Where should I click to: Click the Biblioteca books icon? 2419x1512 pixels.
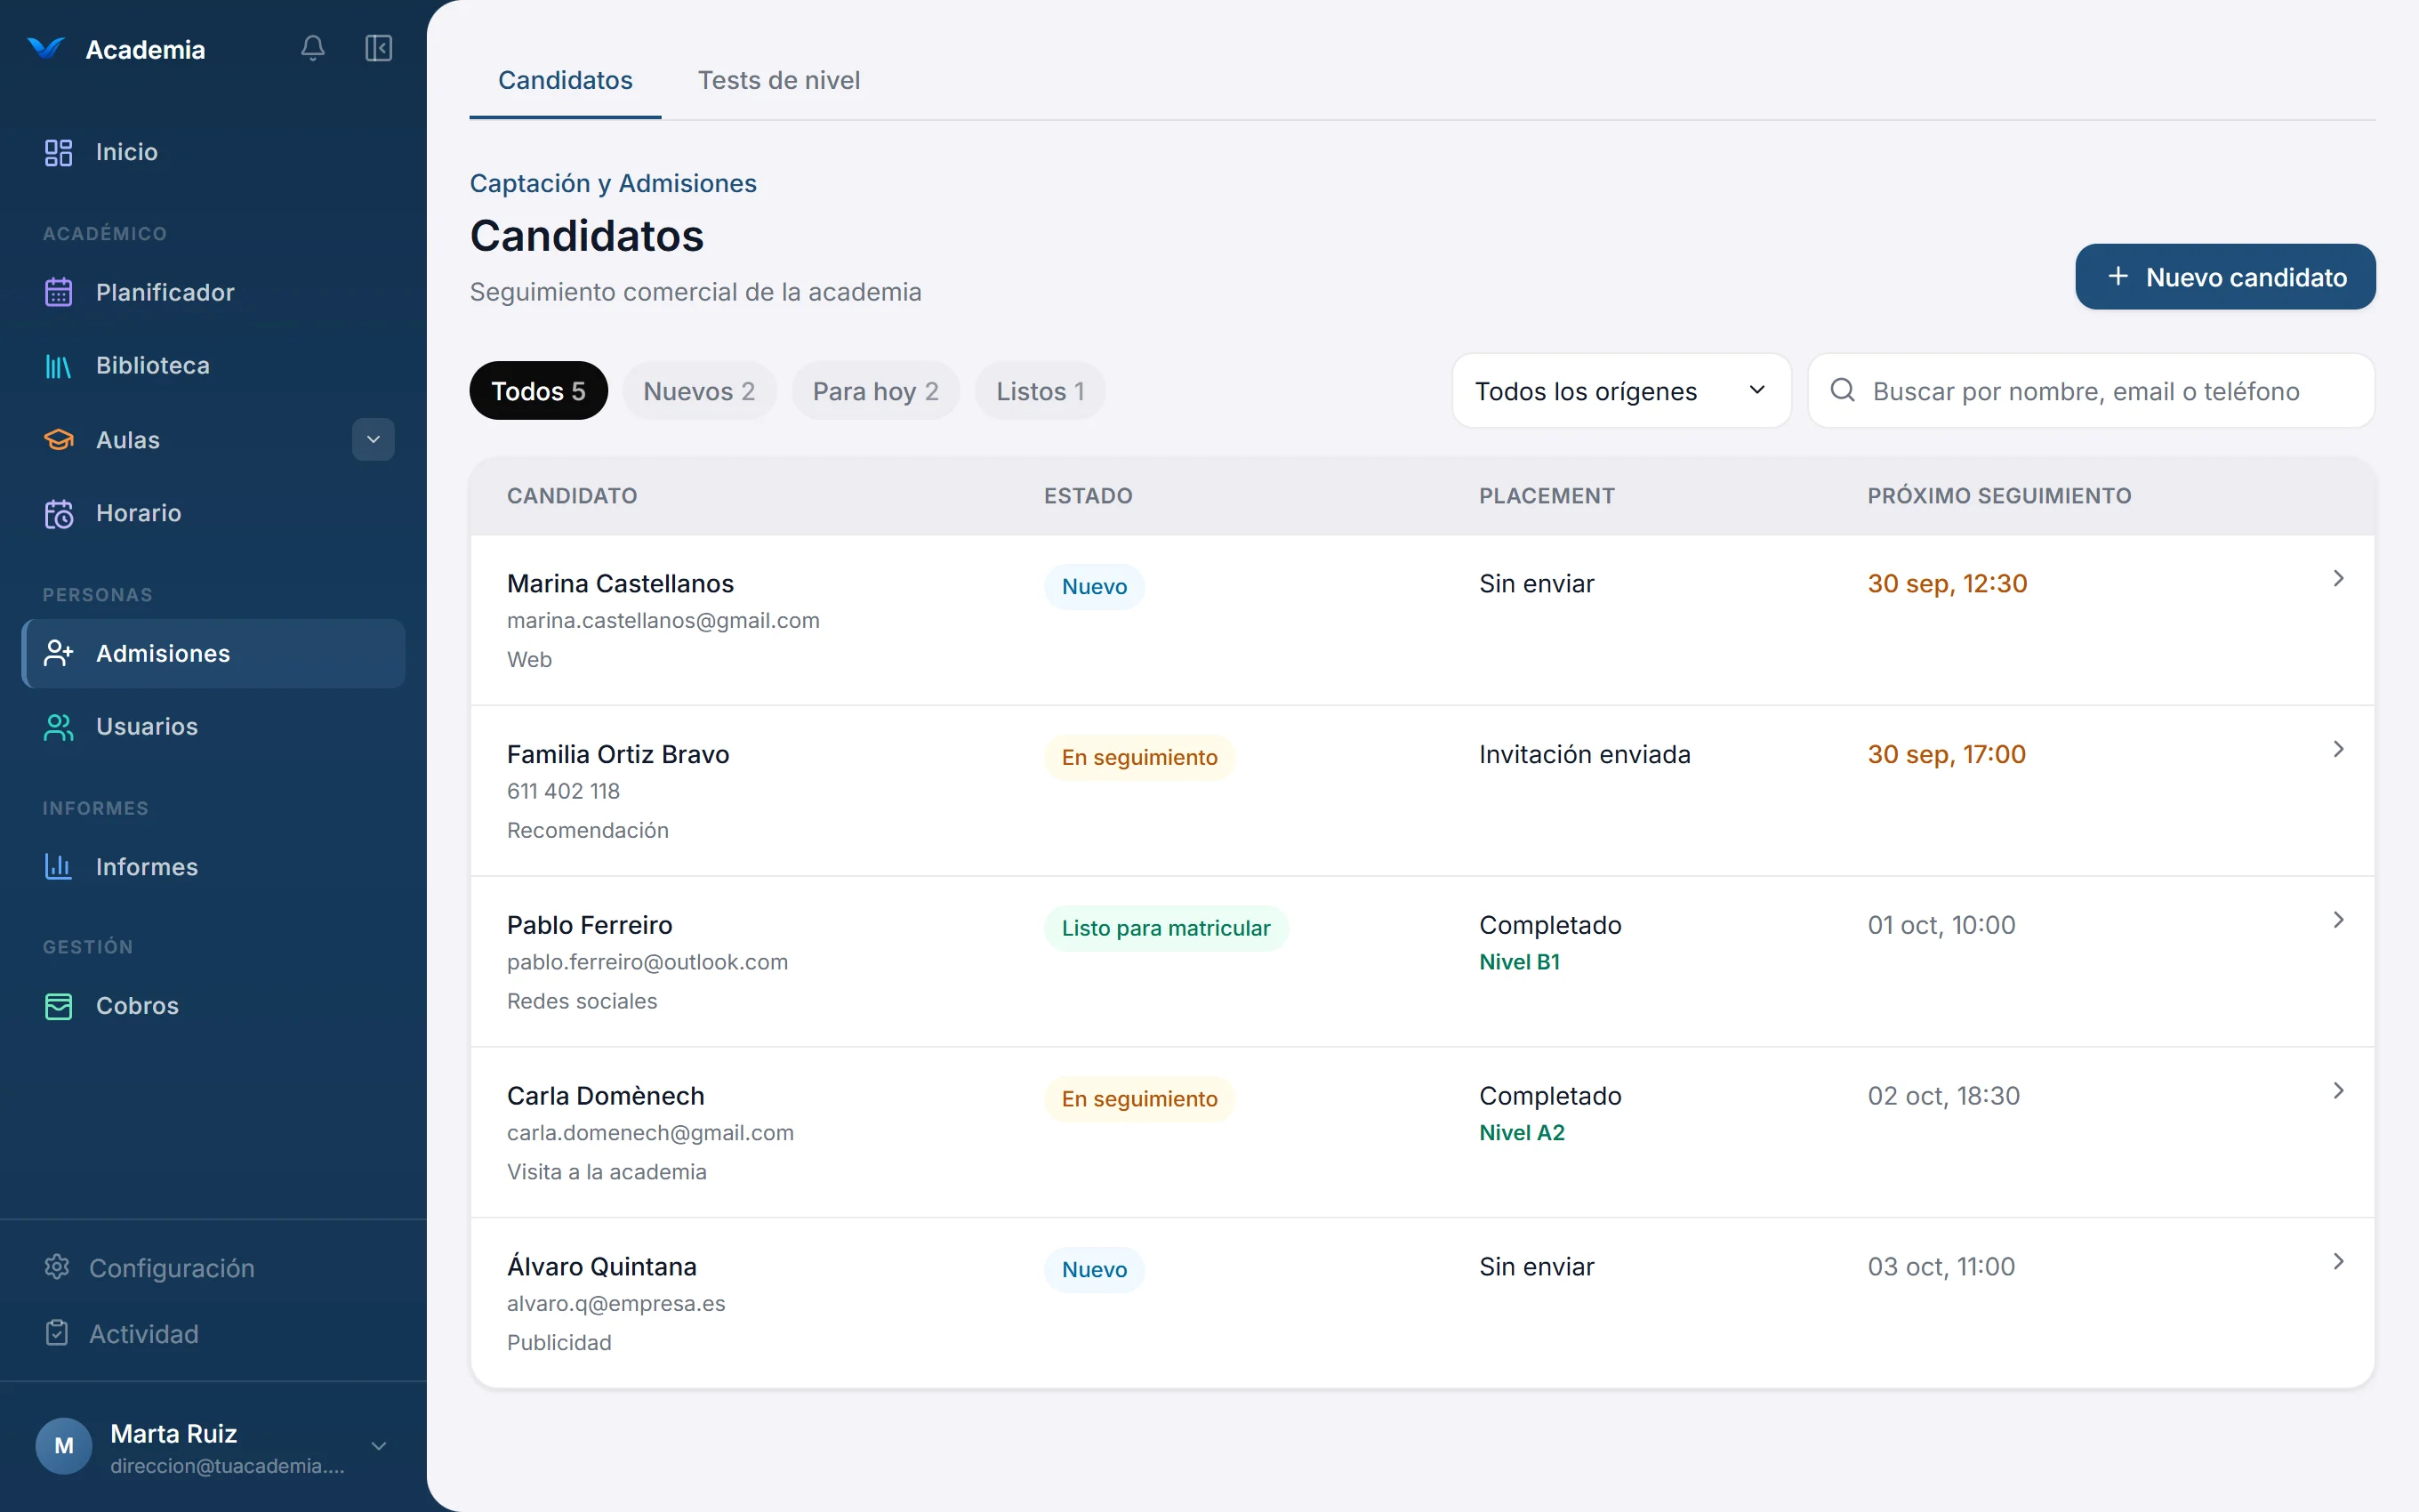click(x=59, y=366)
